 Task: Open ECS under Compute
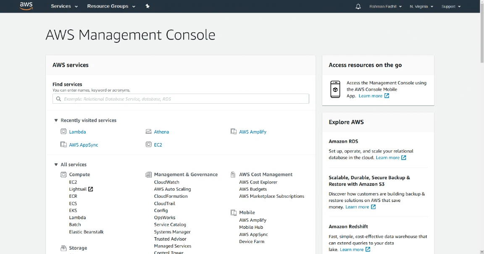click(x=73, y=203)
